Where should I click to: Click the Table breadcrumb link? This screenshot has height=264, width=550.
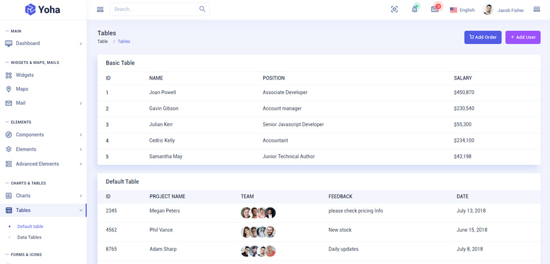pyautogui.click(x=103, y=41)
